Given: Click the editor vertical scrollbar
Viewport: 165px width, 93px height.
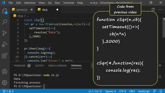Looking at the screenshot, I should tap(164, 28).
